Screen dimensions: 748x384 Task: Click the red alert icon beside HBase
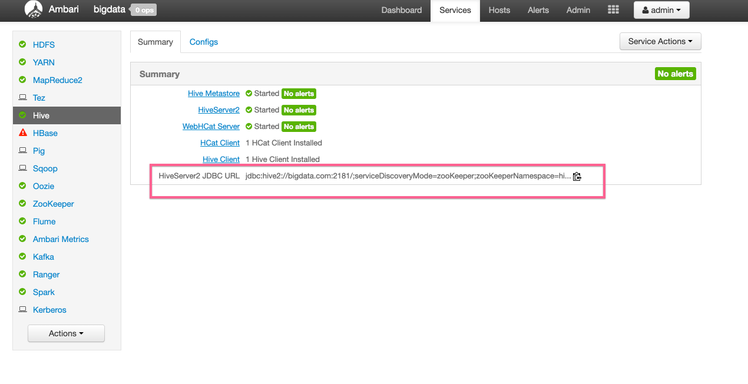[x=22, y=133]
